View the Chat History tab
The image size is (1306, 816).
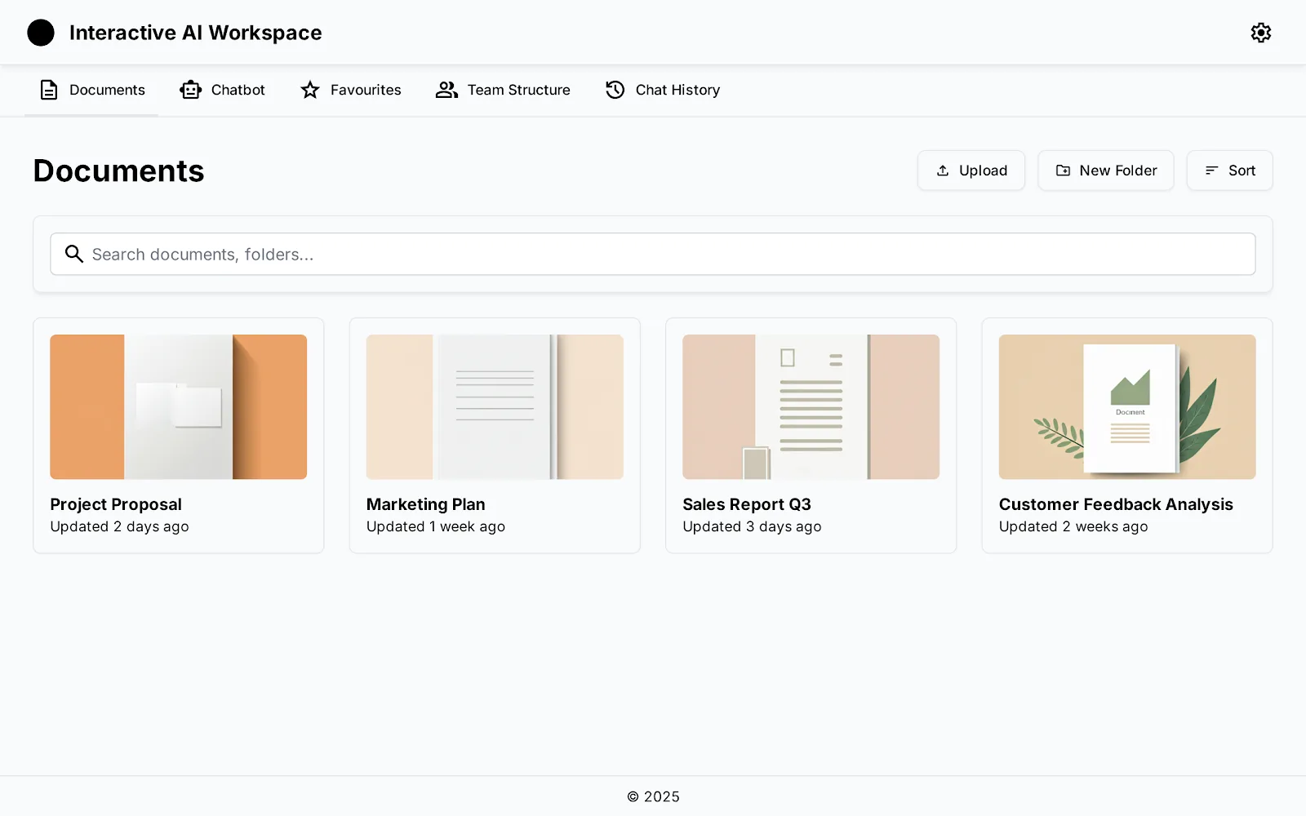click(663, 90)
